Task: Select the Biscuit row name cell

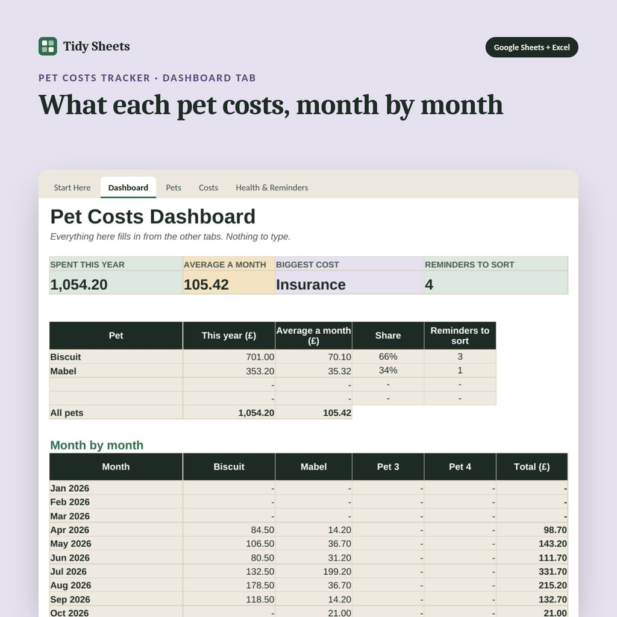Action: coord(116,357)
